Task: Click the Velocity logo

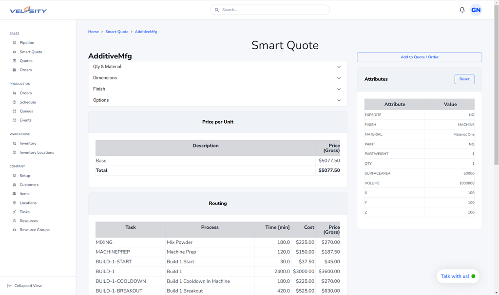Action: (28, 10)
